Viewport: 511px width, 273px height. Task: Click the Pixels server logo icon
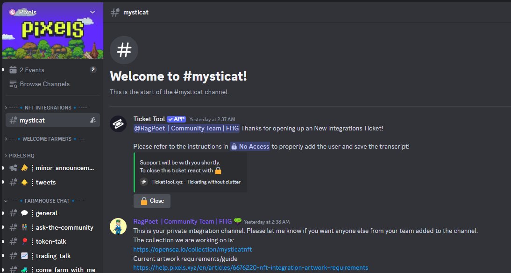[13, 12]
